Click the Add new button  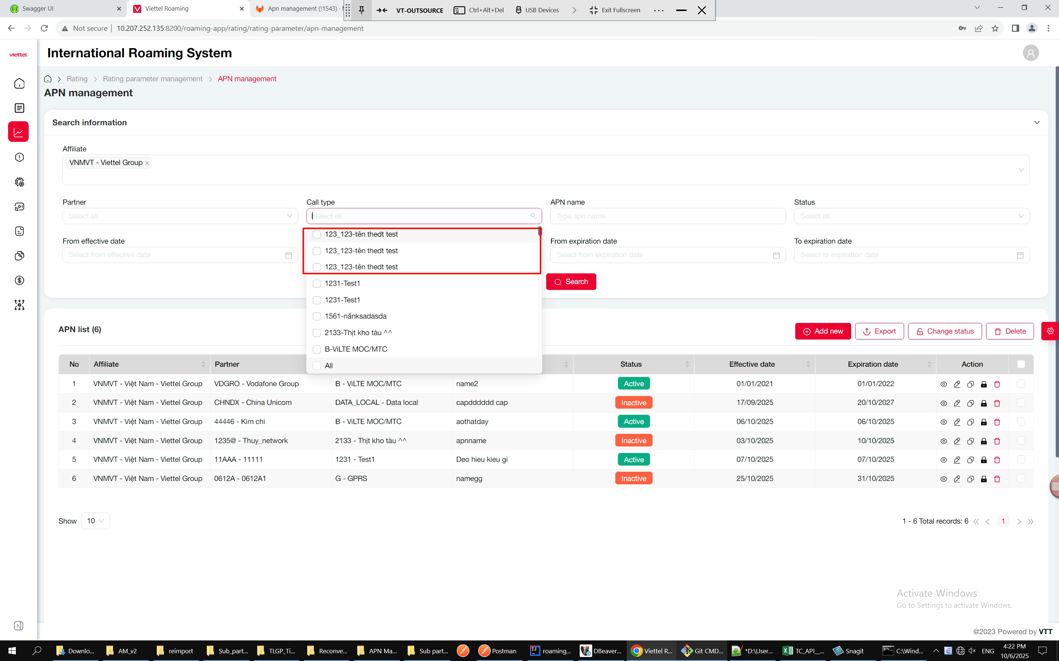coord(823,331)
